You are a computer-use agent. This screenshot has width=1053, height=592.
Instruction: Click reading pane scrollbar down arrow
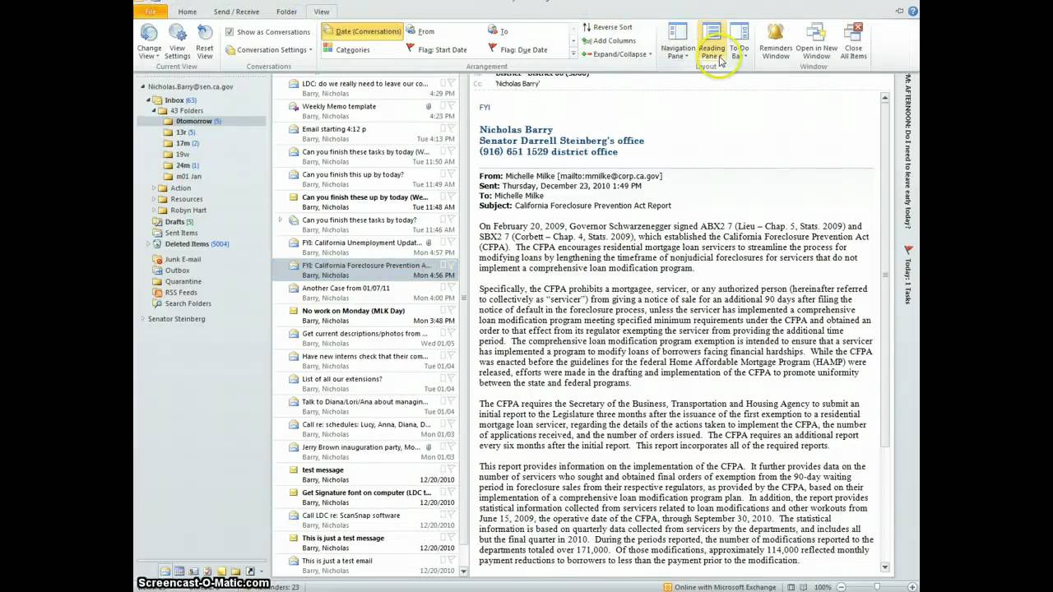tap(885, 567)
